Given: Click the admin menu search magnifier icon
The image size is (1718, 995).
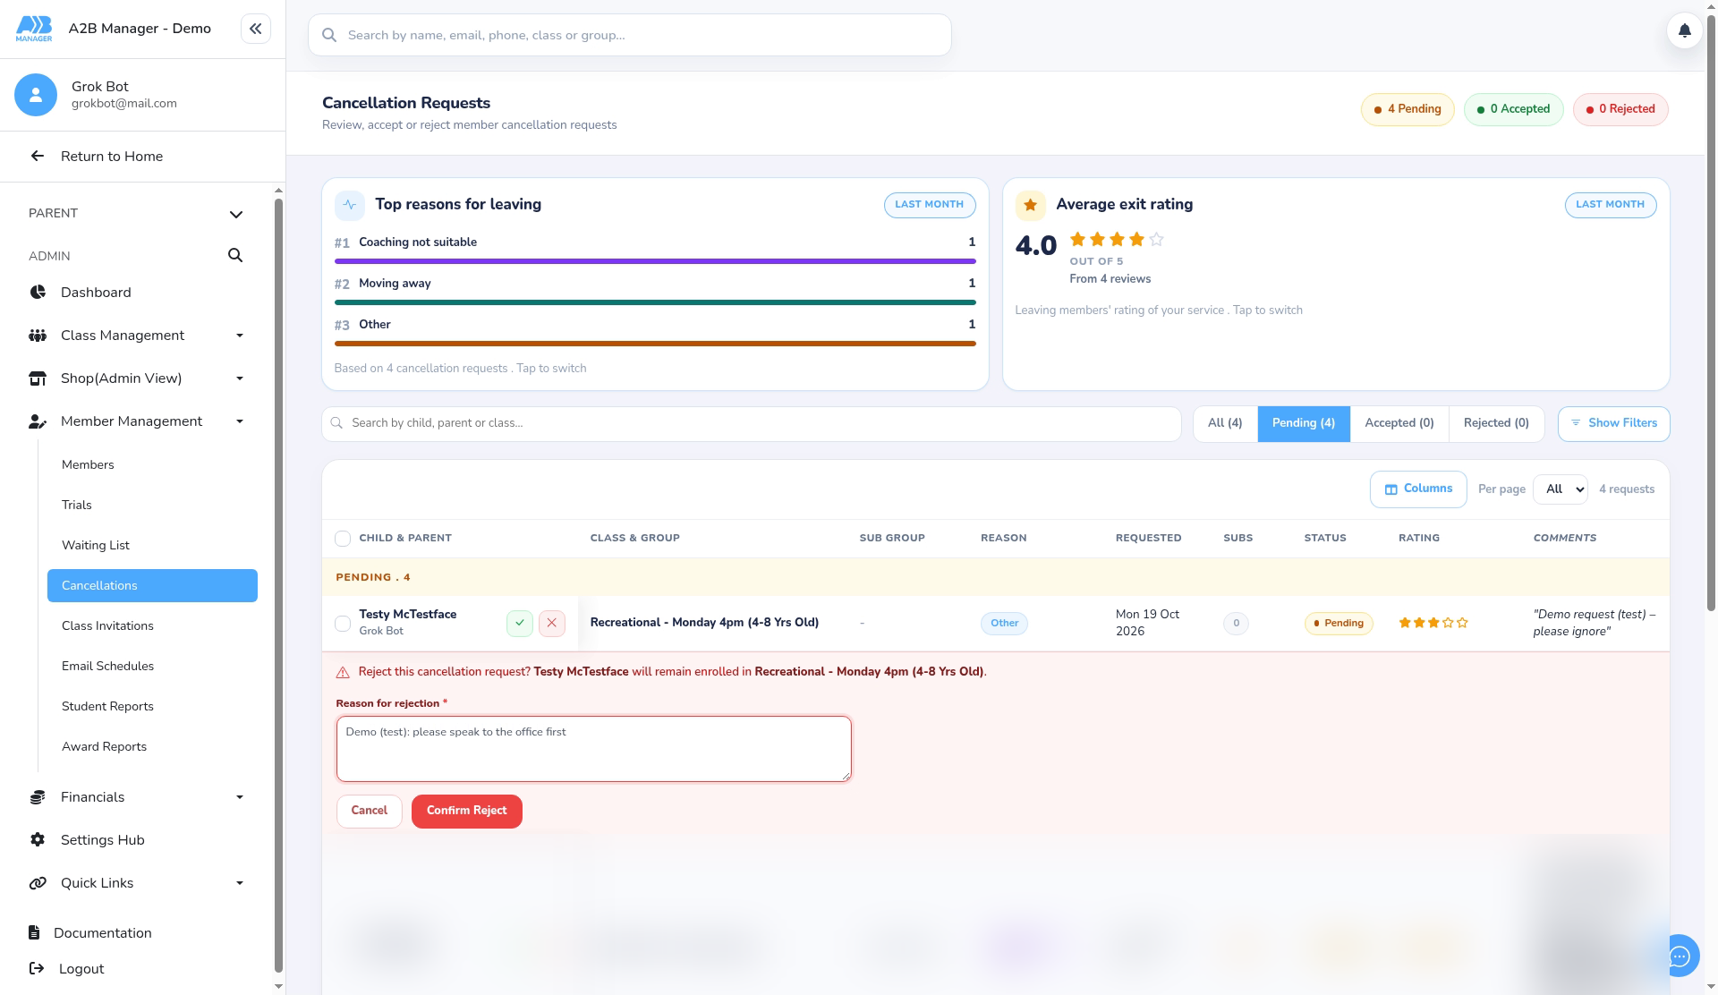Looking at the screenshot, I should (235, 256).
